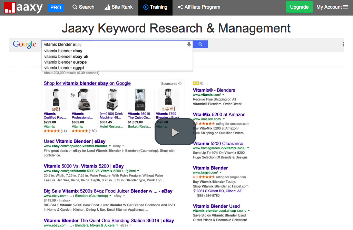Open "Used Vitamix Blender | eBay" result

point(75,141)
